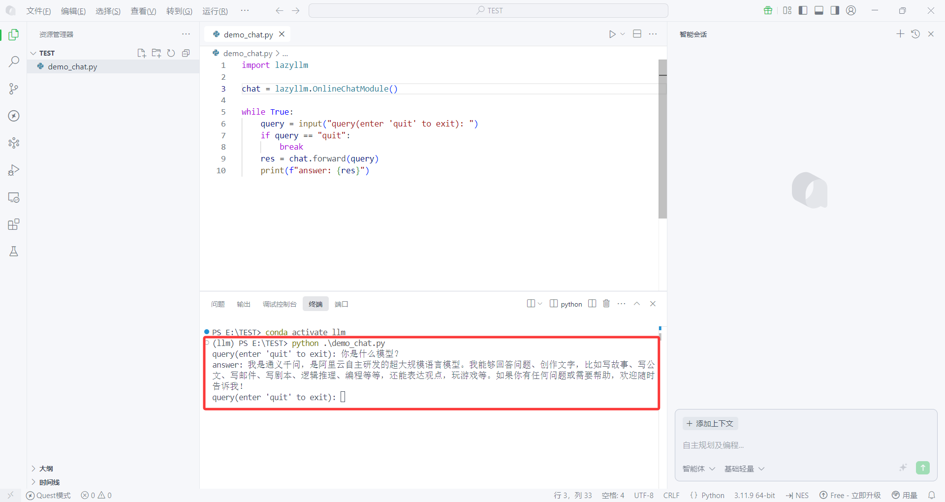
Task: Run the Python file with play button
Action: click(x=612, y=34)
